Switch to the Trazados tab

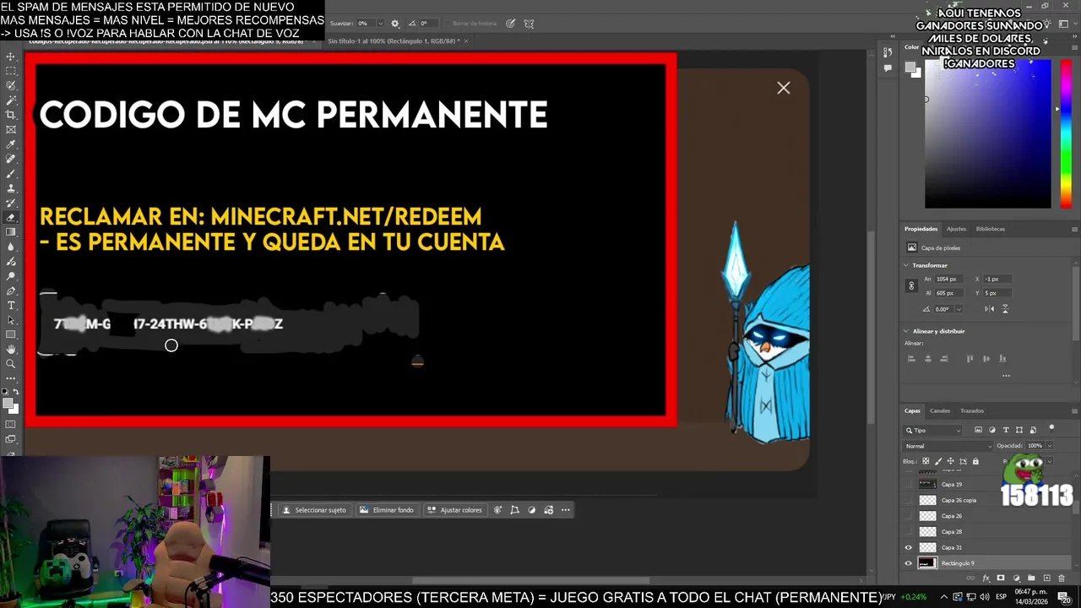pyautogui.click(x=972, y=410)
